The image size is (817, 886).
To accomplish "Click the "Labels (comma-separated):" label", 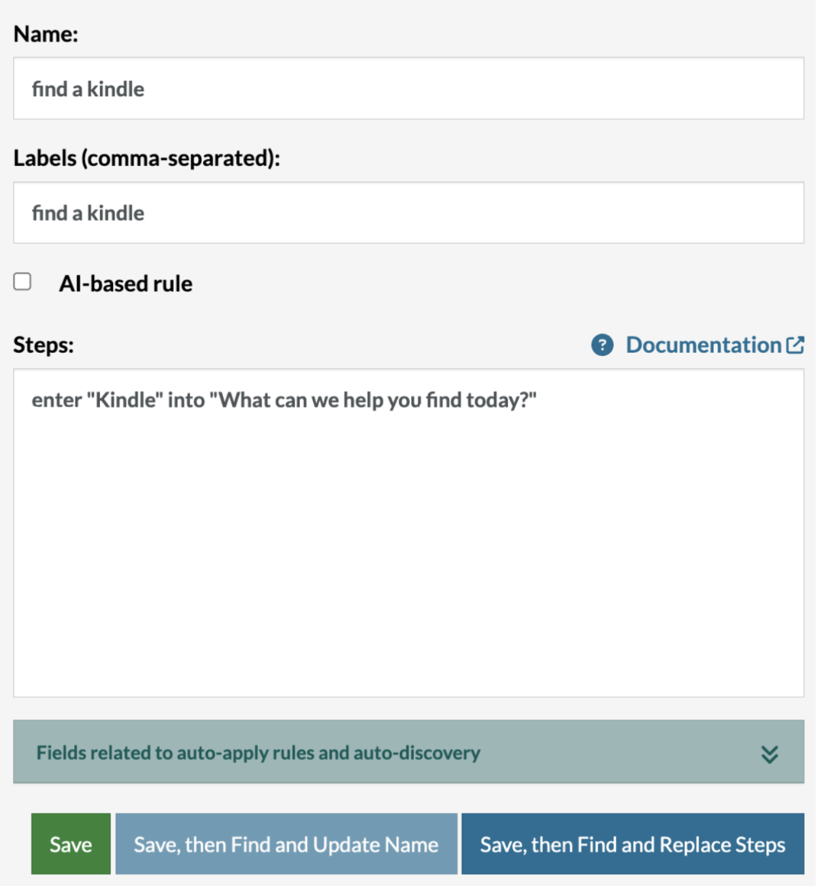I will click(x=146, y=158).
